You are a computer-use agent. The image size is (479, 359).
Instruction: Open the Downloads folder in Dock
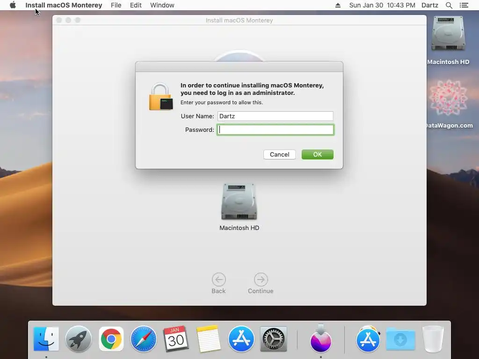tap(400, 339)
